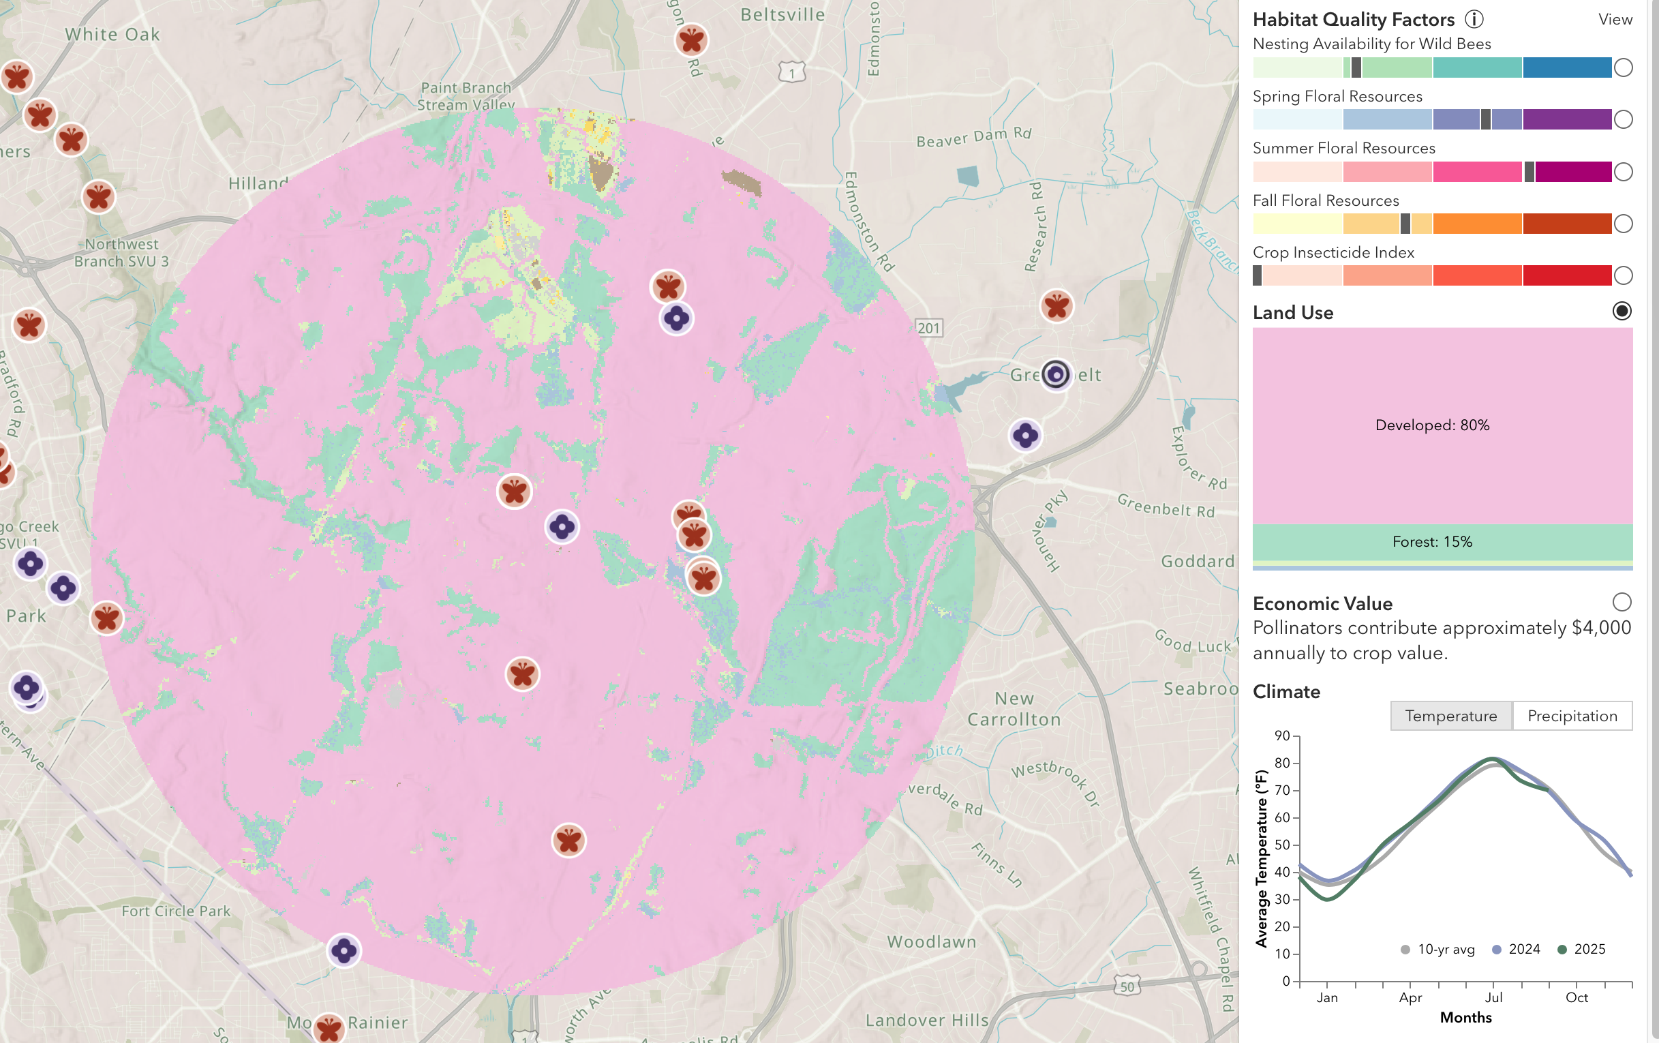The width and height of the screenshot is (1659, 1043).
Task: Enable Crop Insecticide Index map view
Action: (x=1623, y=275)
